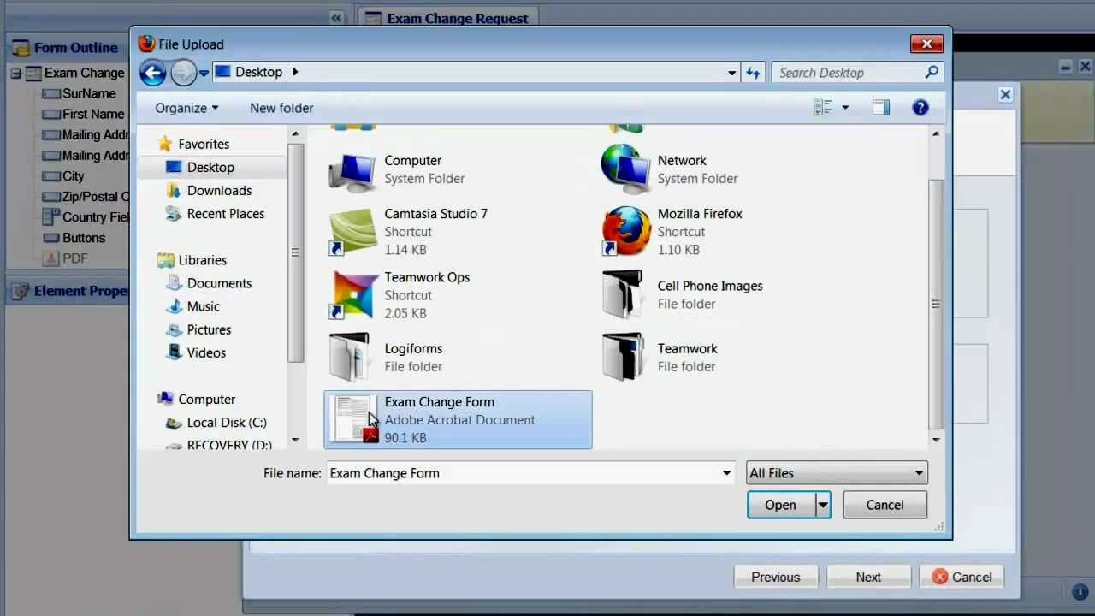Viewport: 1095px width, 616px height.
Task: Click Firefox icon in File Upload title bar
Action: [x=147, y=44]
